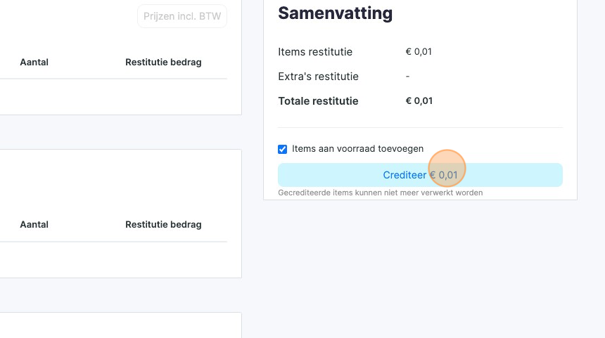Click the empty row beneath lower Aantal header
The height and width of the screenshot is (338, 605).
[x=113, y=260]
